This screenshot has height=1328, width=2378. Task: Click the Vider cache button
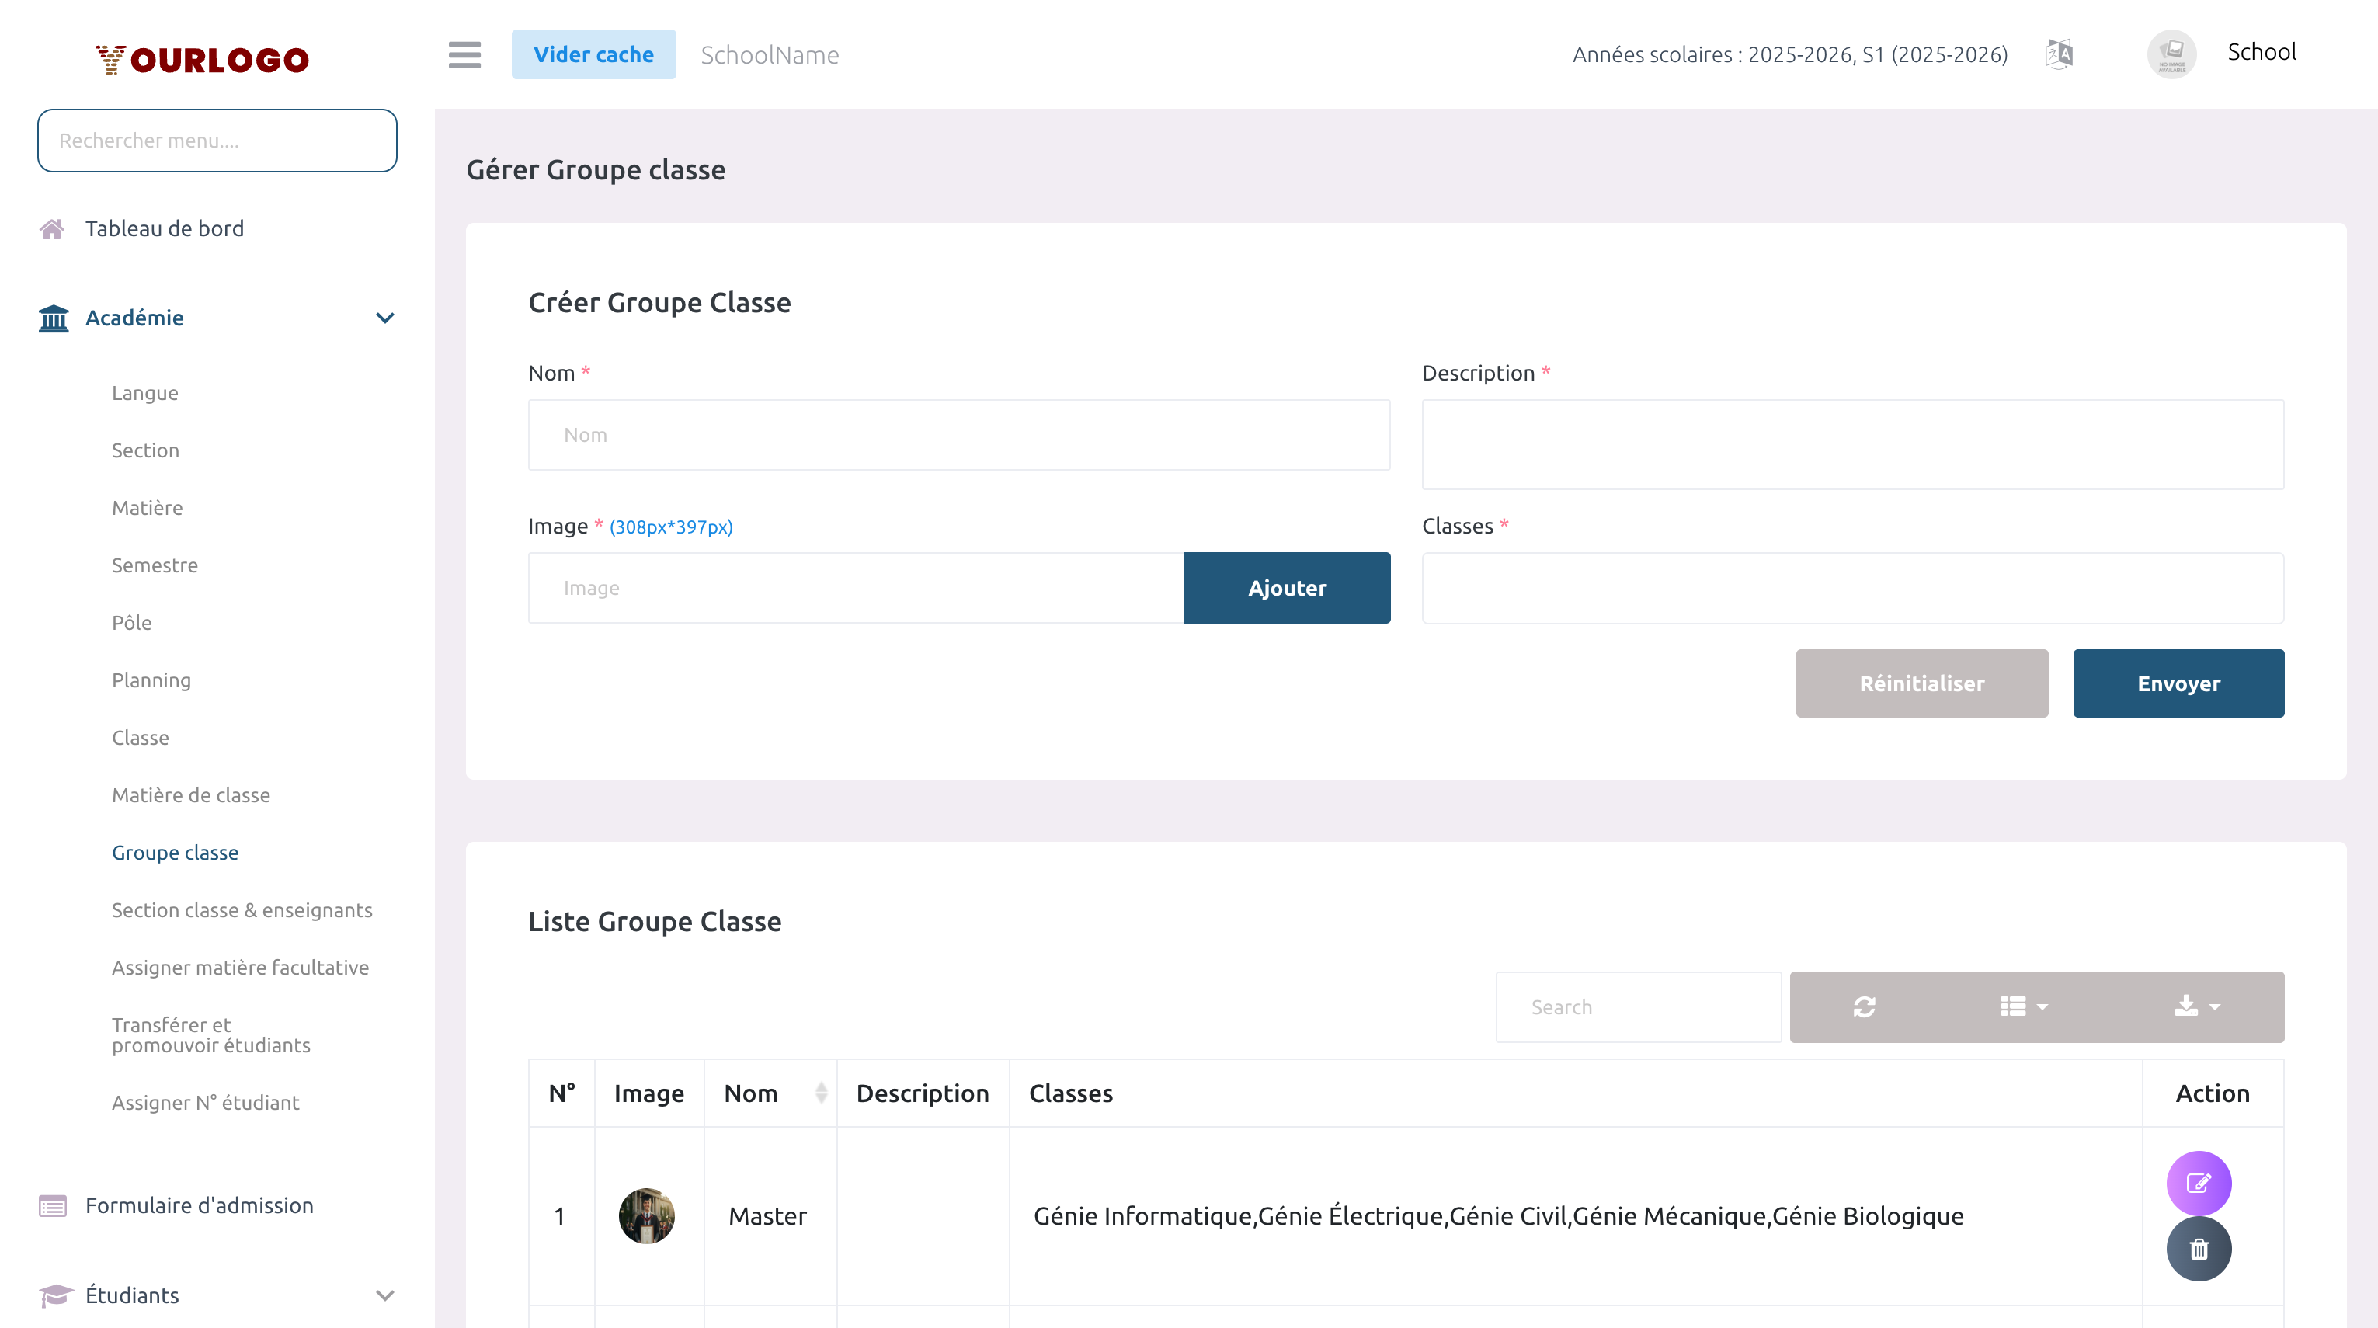click(593, 54)
